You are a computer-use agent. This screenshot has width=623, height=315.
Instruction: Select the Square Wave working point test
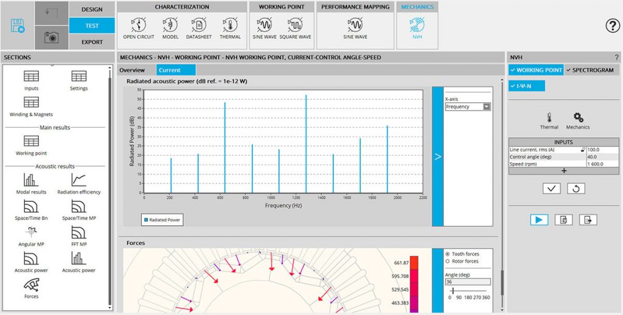[x=295, y=28]
